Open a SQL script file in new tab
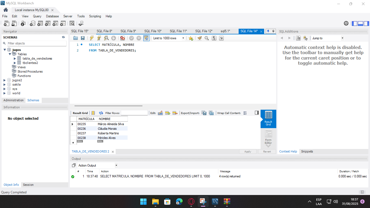Viewport: 370px width, 208px height. [14, 24]
